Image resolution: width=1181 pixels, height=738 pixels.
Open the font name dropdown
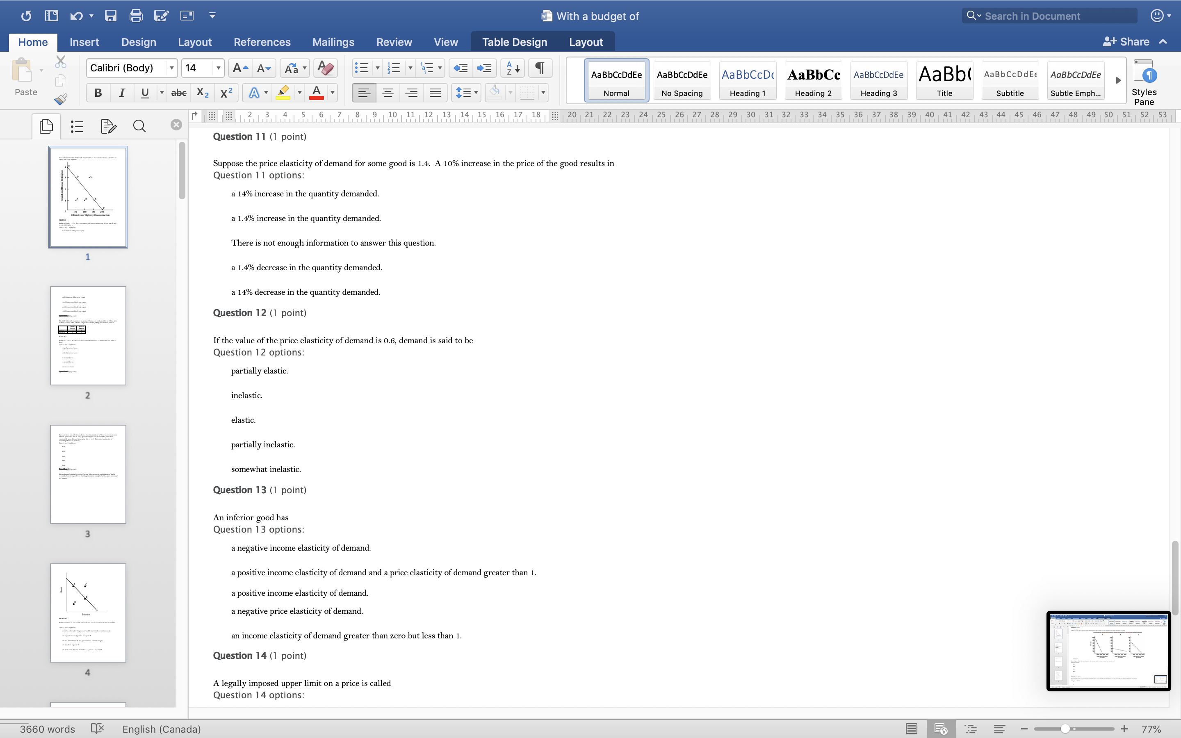pyautogui.click(x=172, y=68)
